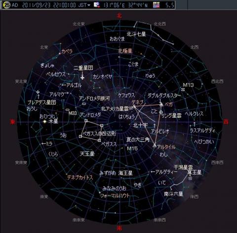237x233 pixels.
Task: Click the アルビレオ star label
Action: 160,131
